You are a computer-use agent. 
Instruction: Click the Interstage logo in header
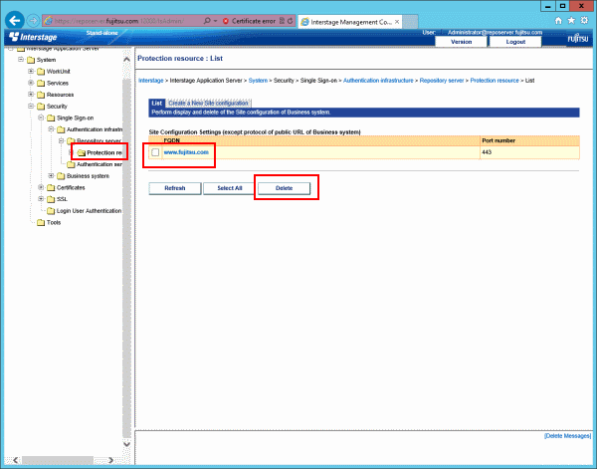33,37
